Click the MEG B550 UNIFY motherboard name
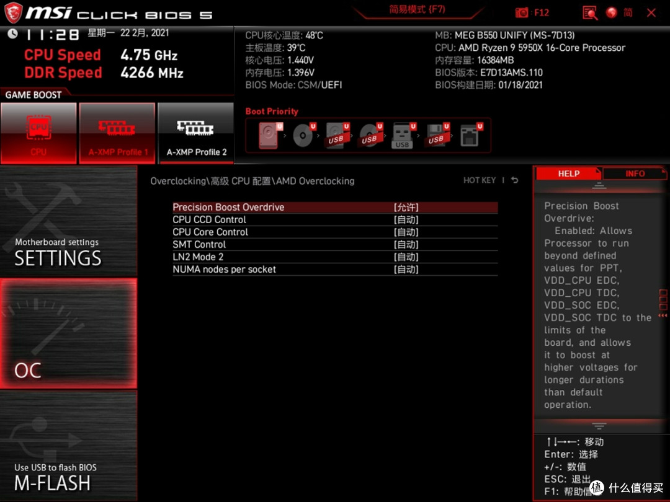This screenshot has width=670, height=502. click(514, 35)
